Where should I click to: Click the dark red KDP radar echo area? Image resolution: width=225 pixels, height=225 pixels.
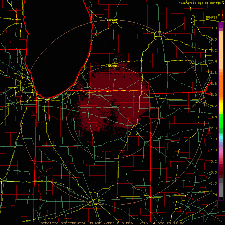click(x=113, y=100)
